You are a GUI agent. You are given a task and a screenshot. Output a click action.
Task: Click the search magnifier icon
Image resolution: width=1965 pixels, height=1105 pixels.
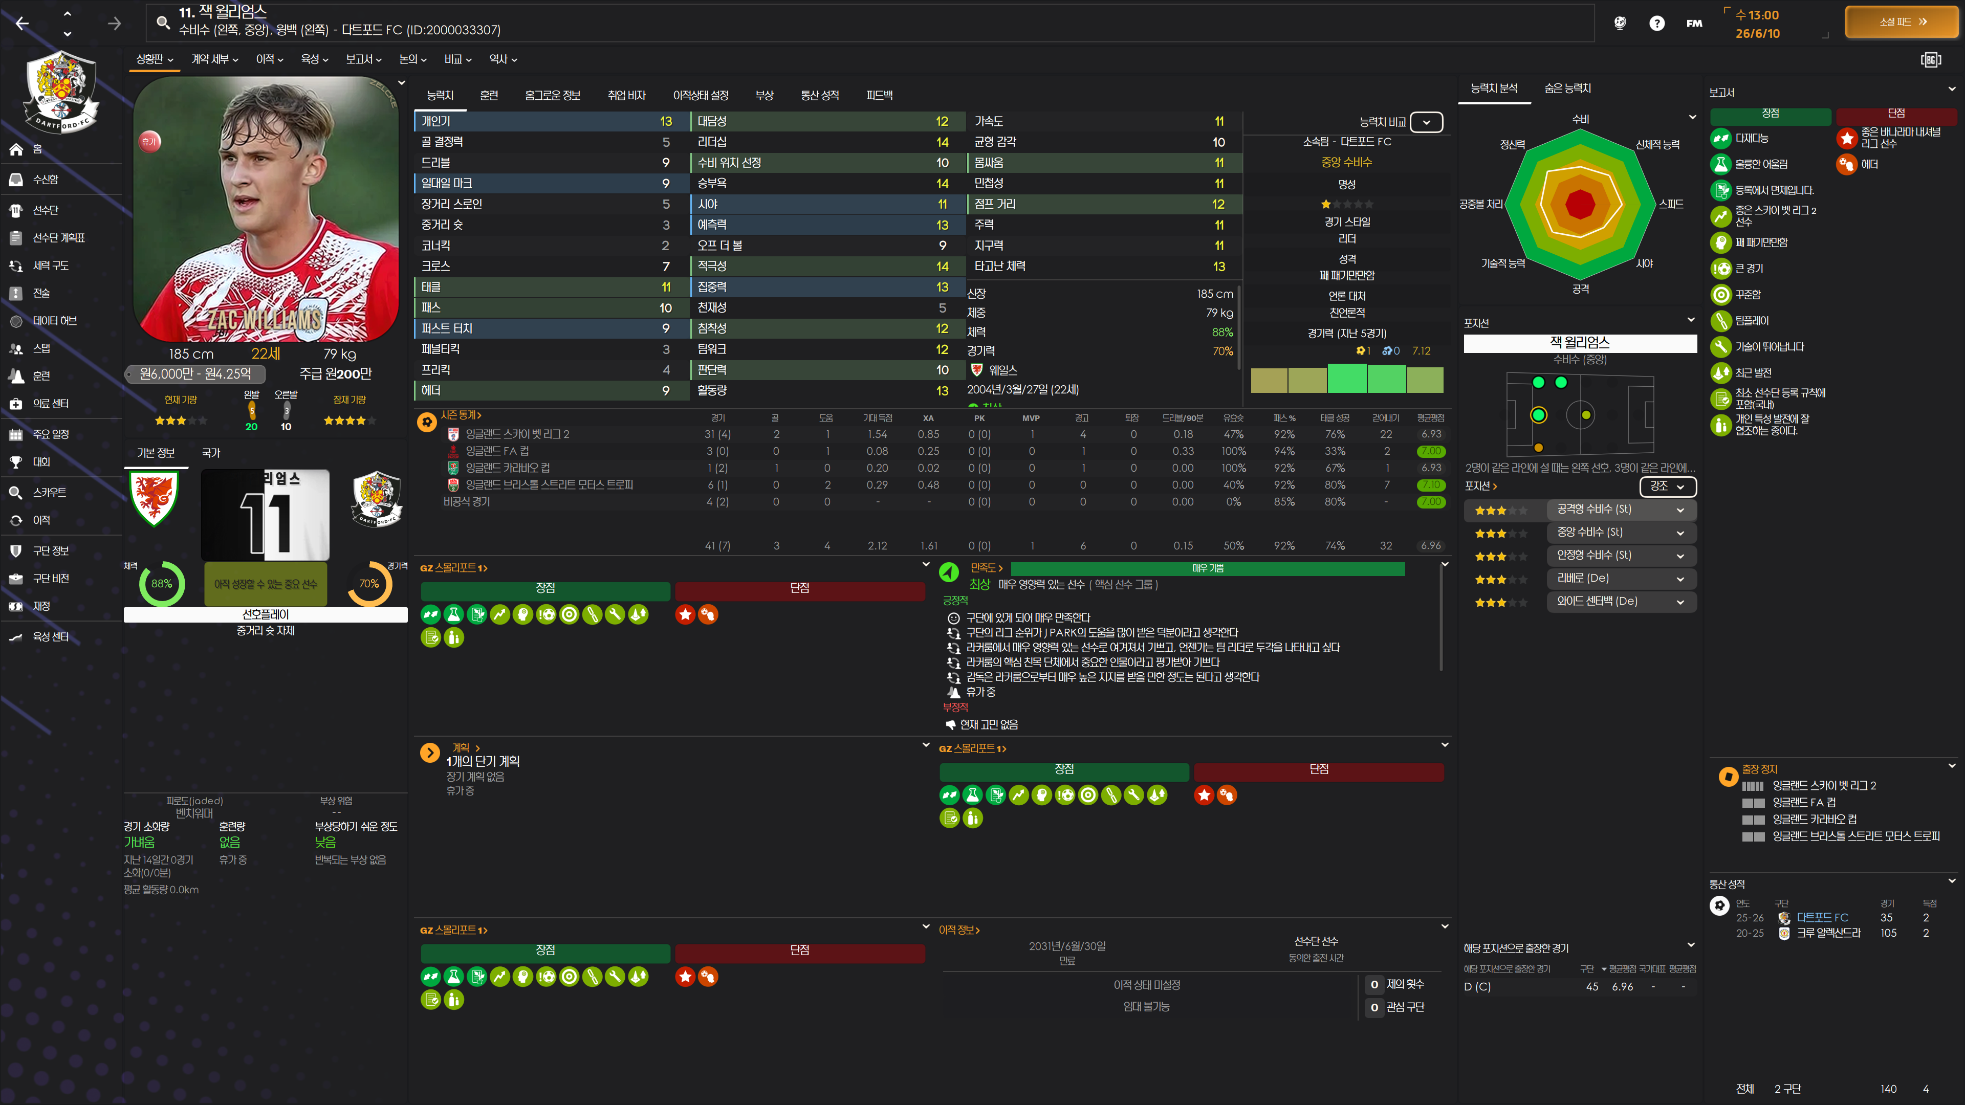163,22
